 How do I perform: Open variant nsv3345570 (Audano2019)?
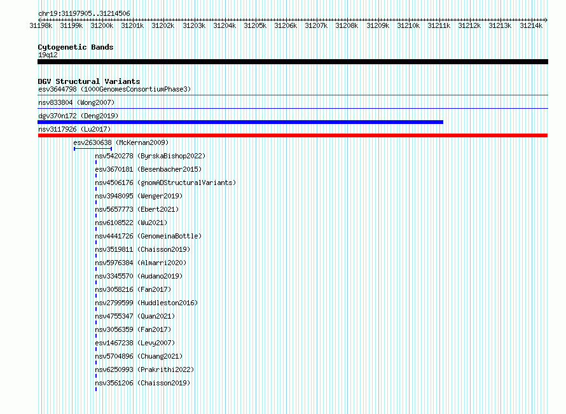[139, 276]
